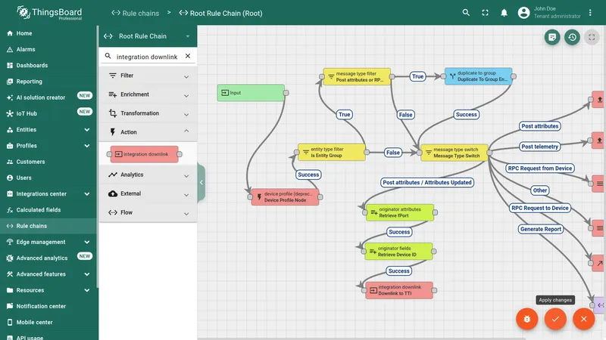606x340 pixels.
Task: Select Device Profile Node
Action: coord(286,197)
